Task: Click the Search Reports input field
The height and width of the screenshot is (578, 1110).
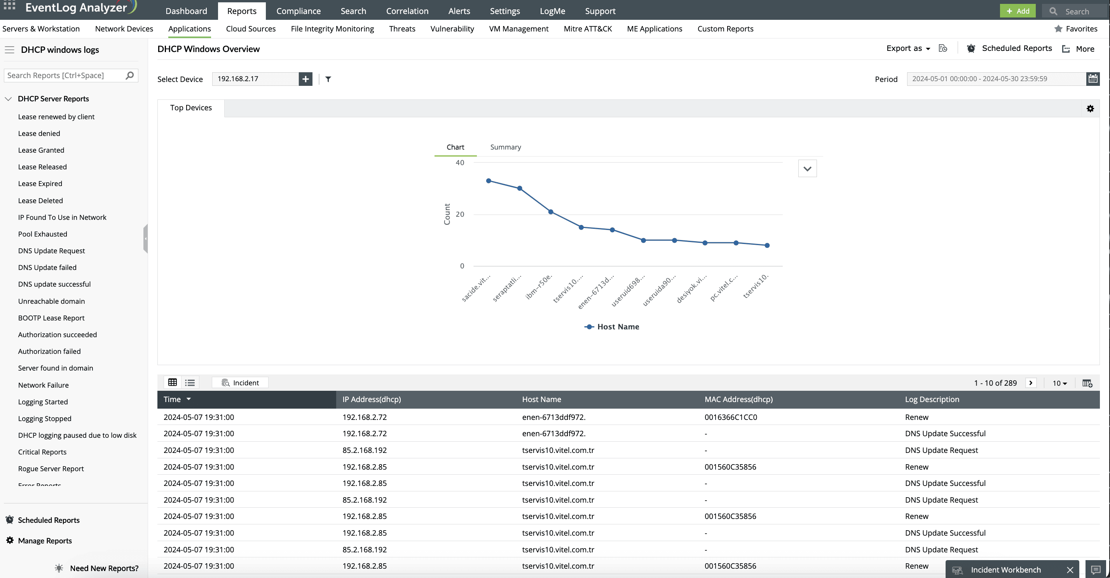Action: point(65,75)
